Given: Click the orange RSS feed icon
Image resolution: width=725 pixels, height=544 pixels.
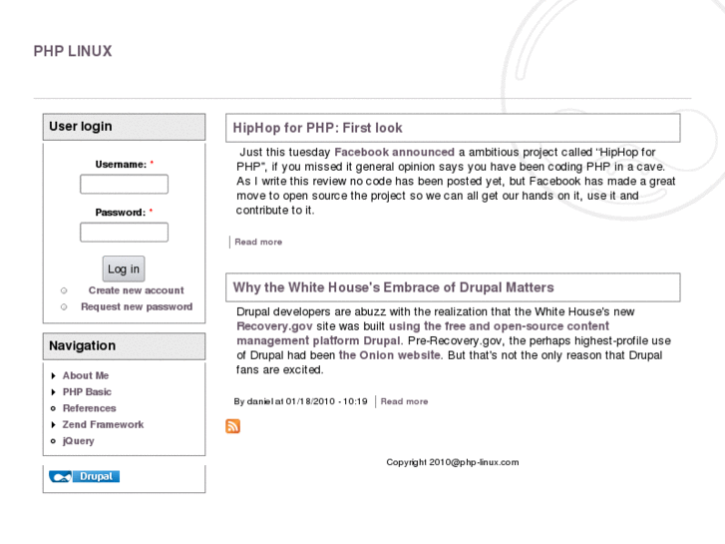Looking at the screenshot, I should [x=232, y=426].
